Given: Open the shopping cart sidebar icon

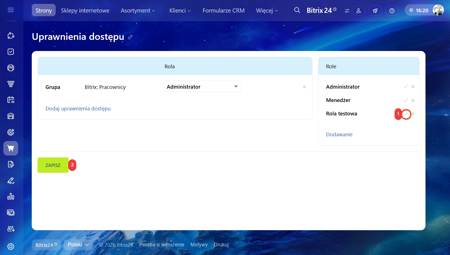Looking at the screenshot, I should click(x=11, y=148).
